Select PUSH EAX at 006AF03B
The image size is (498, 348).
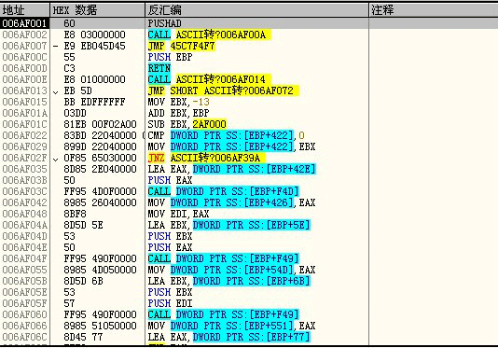click(171, 180)
